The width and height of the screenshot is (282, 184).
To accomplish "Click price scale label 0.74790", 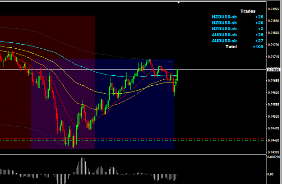I will [x=273, y=45].
